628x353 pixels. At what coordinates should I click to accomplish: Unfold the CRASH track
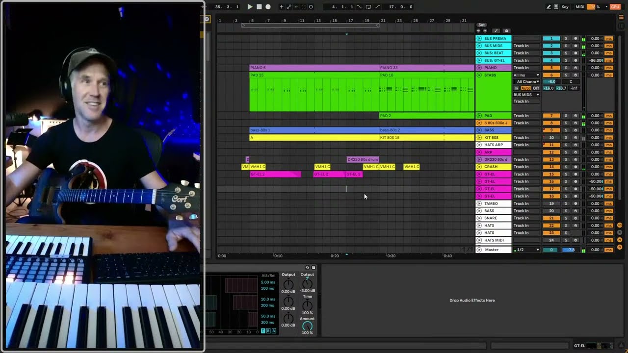[479, 167]
